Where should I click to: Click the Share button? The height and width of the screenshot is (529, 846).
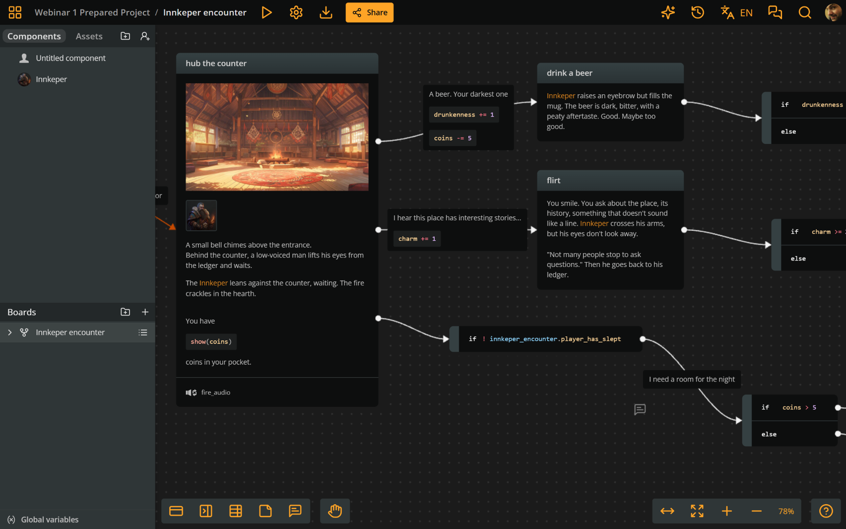[370, 12]
